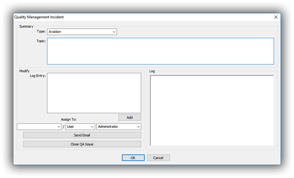Click the Cancel button

[158, 158]
